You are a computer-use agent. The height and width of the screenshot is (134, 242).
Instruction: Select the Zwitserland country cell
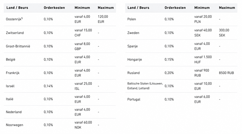click(x=15, y=33)
